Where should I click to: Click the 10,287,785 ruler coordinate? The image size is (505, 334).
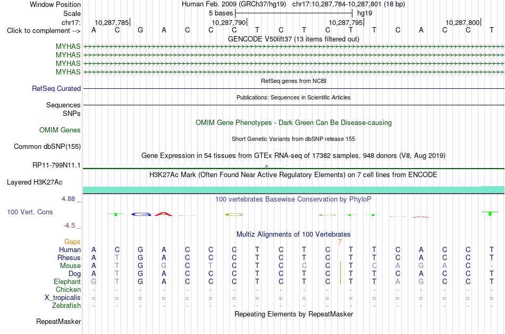112,22
